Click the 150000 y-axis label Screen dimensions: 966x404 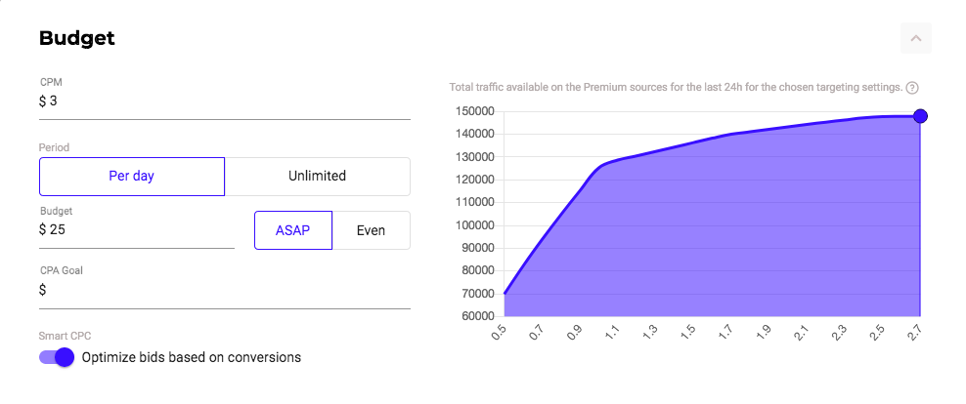(476, 111)
